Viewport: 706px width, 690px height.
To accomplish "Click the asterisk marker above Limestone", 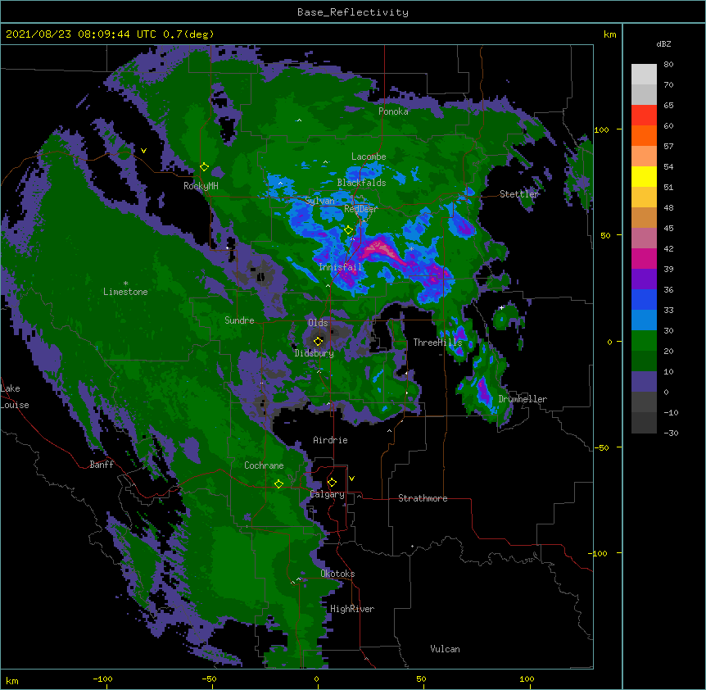I will pyautogui.click(x=125, y=284).
